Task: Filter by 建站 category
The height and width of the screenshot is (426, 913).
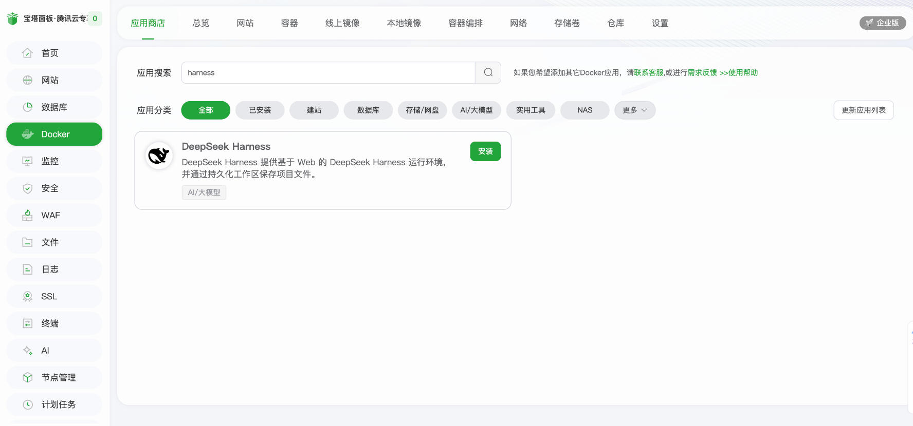Action: pos(314,110)
